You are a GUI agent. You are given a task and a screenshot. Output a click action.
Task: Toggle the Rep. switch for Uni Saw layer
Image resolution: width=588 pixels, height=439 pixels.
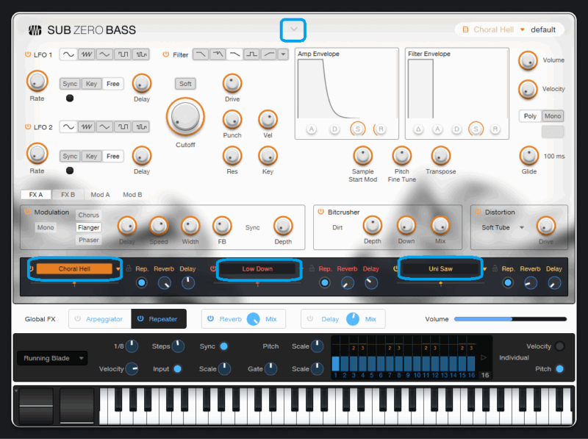click(508, 283)
